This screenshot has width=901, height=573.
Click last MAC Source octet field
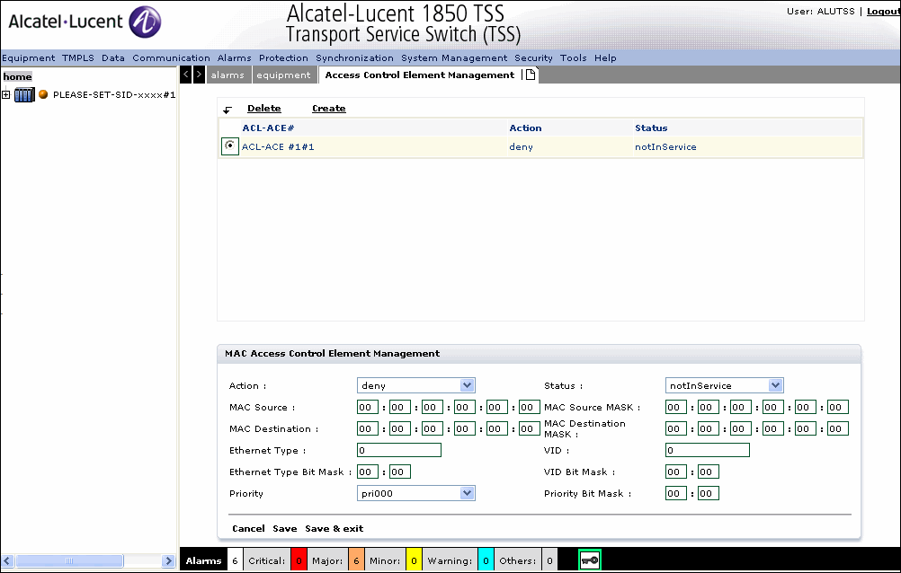pos(530,407)
